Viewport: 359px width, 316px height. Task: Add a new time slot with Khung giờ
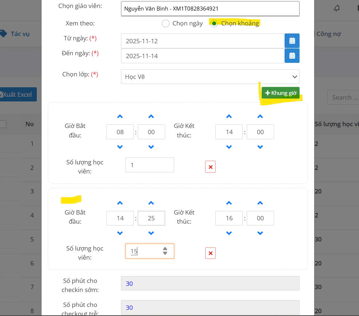point(280,93)
